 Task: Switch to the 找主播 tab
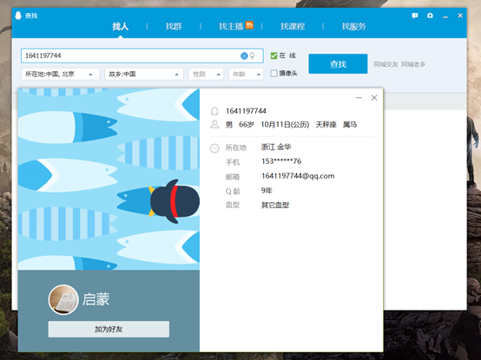[x=231, y=26]
